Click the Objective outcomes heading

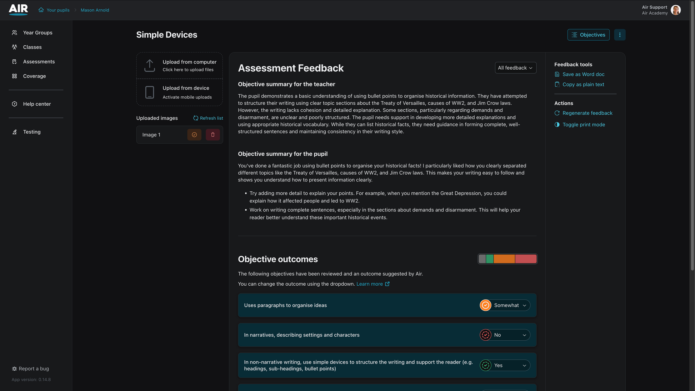tap(278, 259)
